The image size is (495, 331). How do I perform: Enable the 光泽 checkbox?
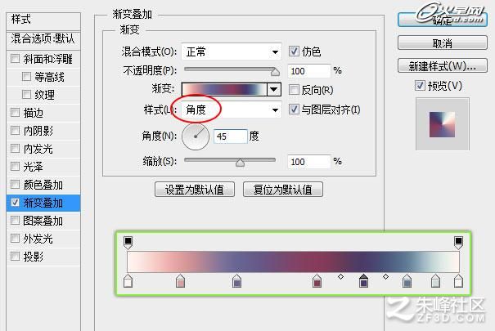(15, 166)
